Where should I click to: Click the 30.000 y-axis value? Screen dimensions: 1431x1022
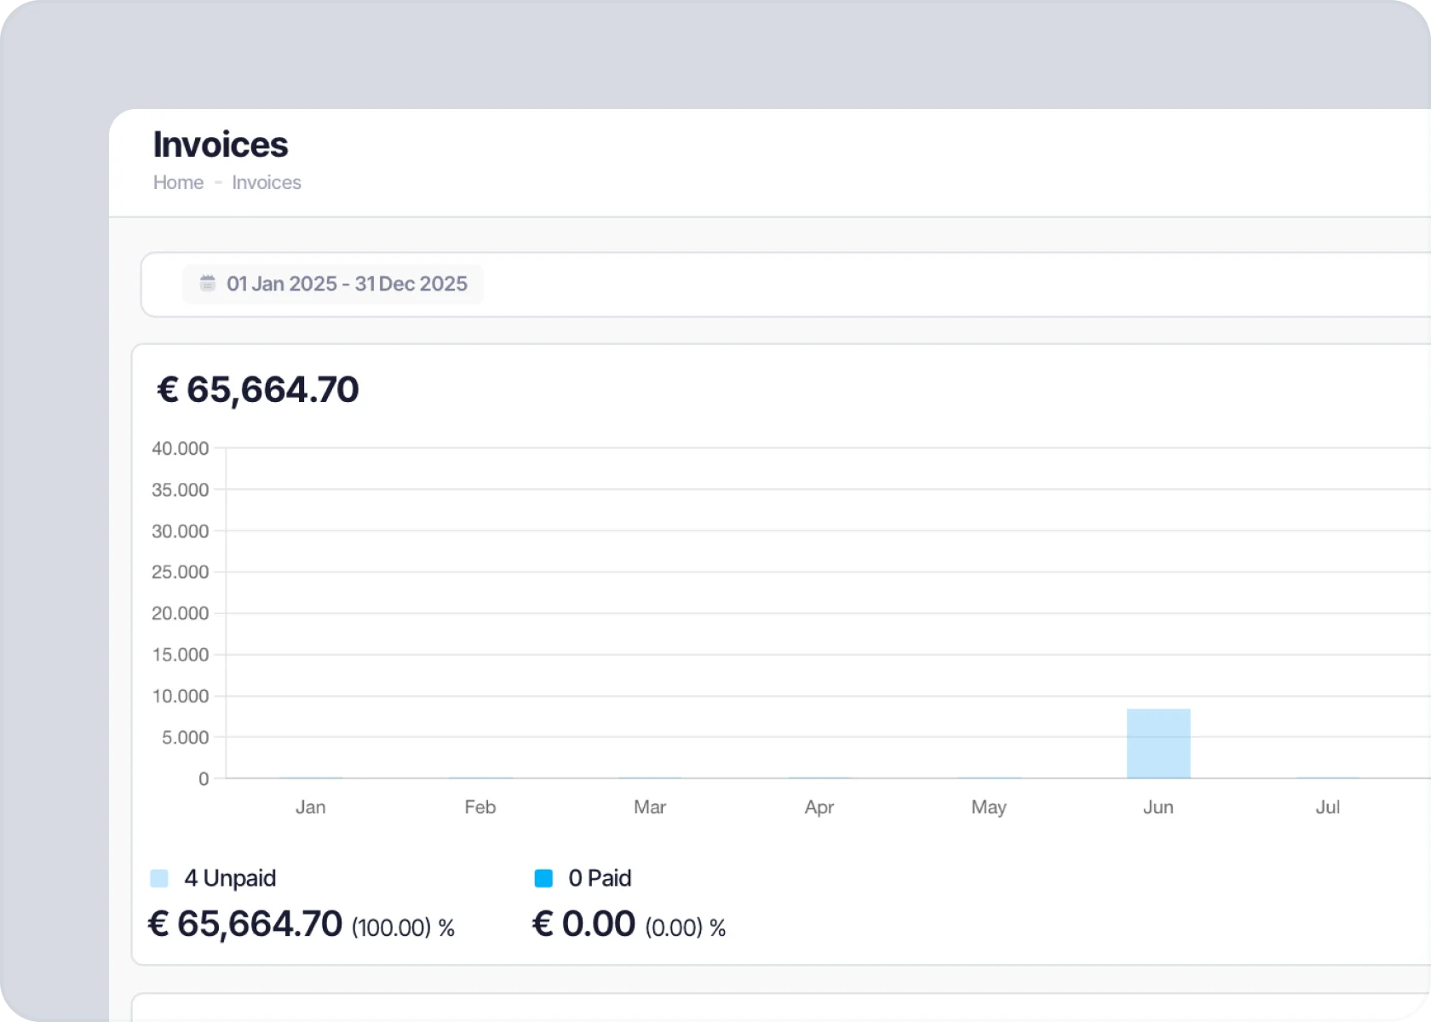(180, 531)
